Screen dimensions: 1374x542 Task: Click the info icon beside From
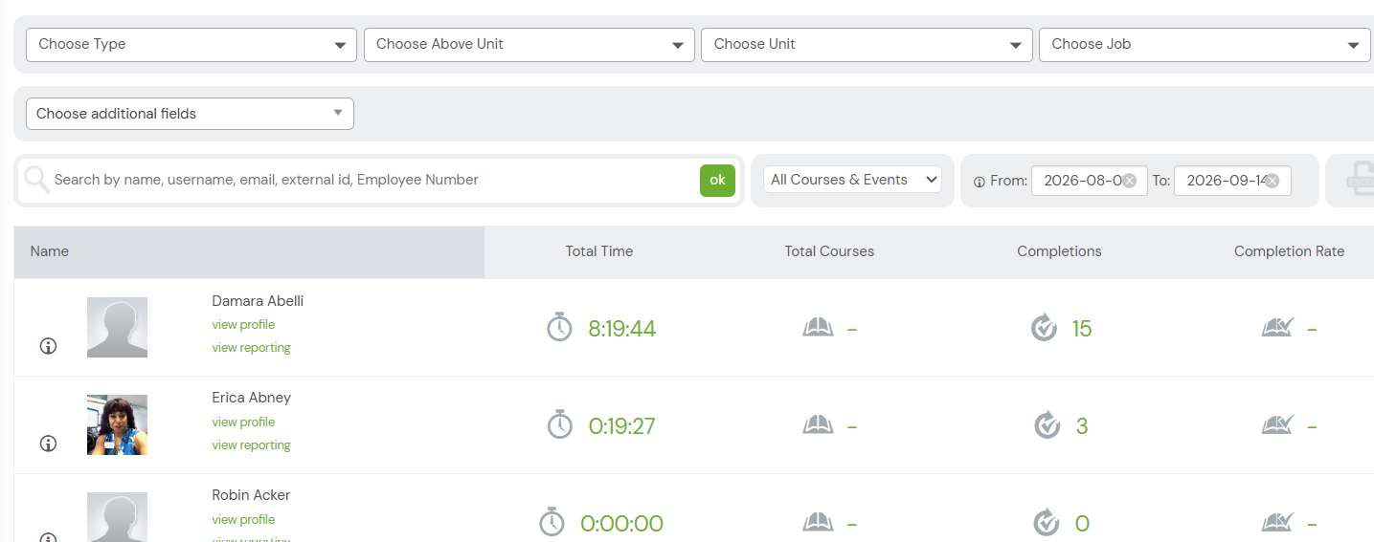[x=979, y=182]
